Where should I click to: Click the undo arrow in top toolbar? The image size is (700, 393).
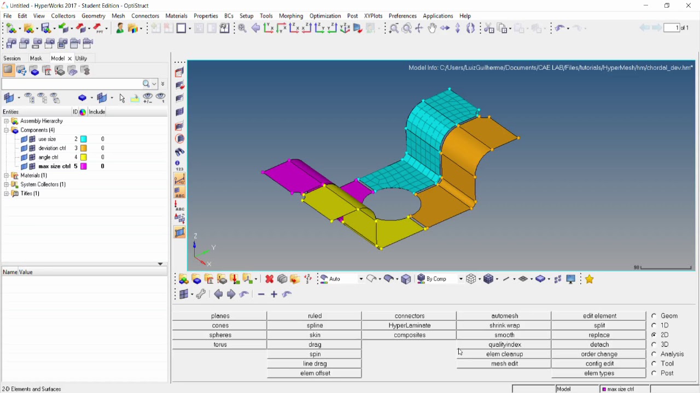coord(559,28)
